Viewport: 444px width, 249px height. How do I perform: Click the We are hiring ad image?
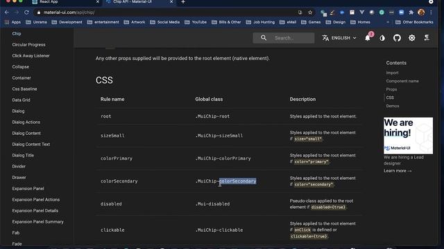point(408,136)
